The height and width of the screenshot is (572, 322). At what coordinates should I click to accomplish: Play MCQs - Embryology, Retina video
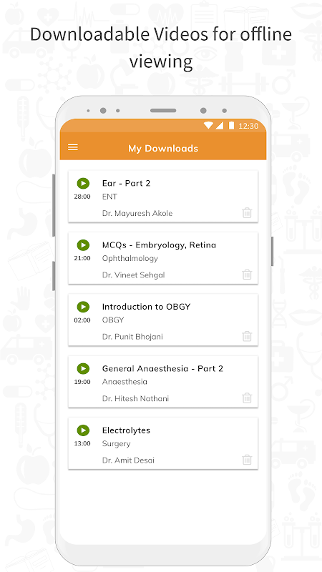83,245
